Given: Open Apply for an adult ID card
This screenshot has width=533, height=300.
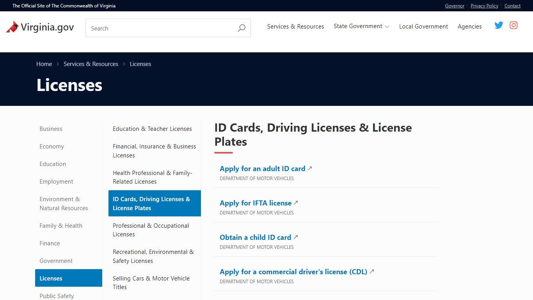Looking at the screenshot, I should coord(262,169).
